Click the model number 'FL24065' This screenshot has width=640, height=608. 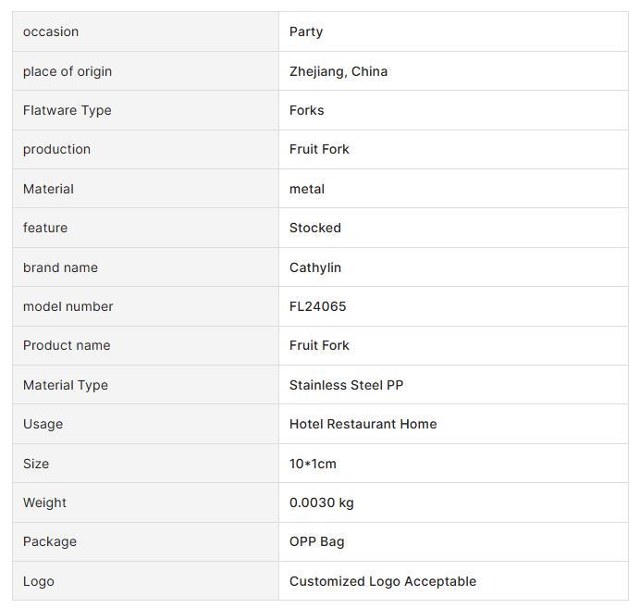point(318,306)
